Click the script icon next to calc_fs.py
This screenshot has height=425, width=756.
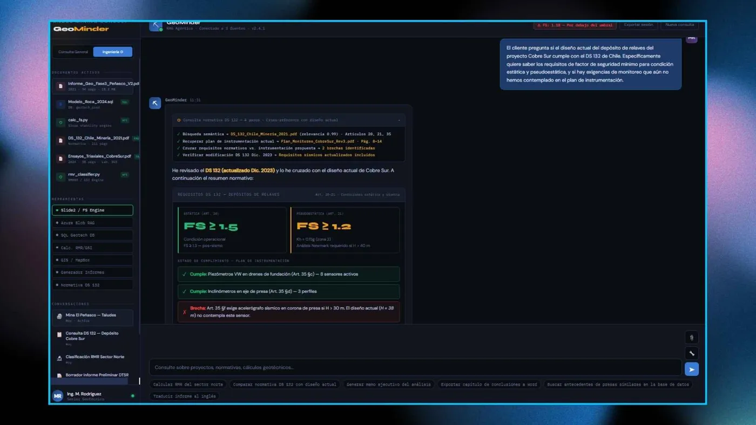click(x=61, y=122)
